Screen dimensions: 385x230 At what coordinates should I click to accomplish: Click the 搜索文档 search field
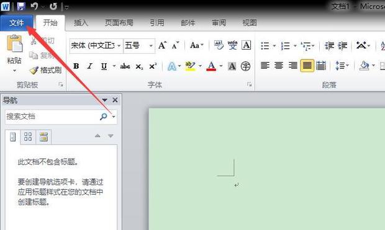(52, 117)
